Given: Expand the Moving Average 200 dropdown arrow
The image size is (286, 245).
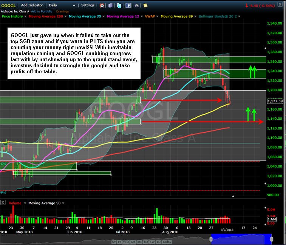Looking at the screenshot, I should click(66, 16).
